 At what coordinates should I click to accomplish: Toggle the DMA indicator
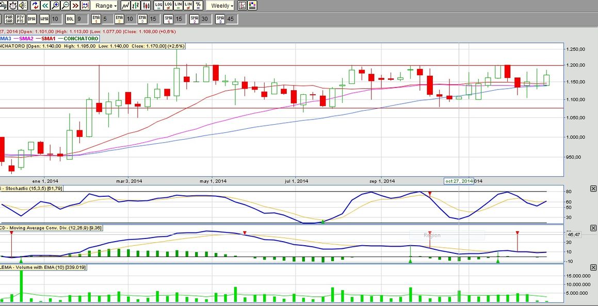[31, 19]
